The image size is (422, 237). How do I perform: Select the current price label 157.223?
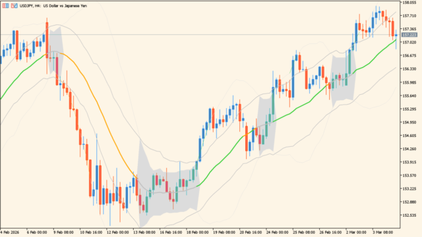click(409, 35)
